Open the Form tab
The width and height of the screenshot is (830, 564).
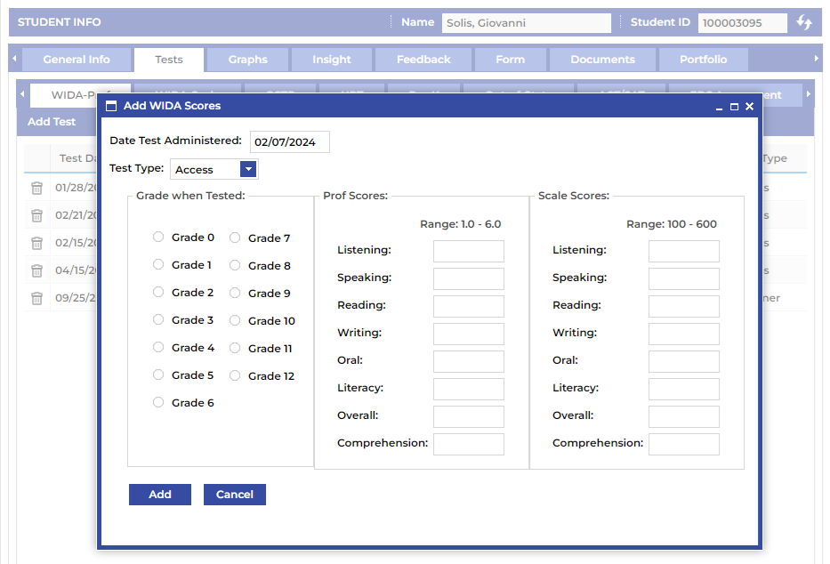(x=511, y=60)
